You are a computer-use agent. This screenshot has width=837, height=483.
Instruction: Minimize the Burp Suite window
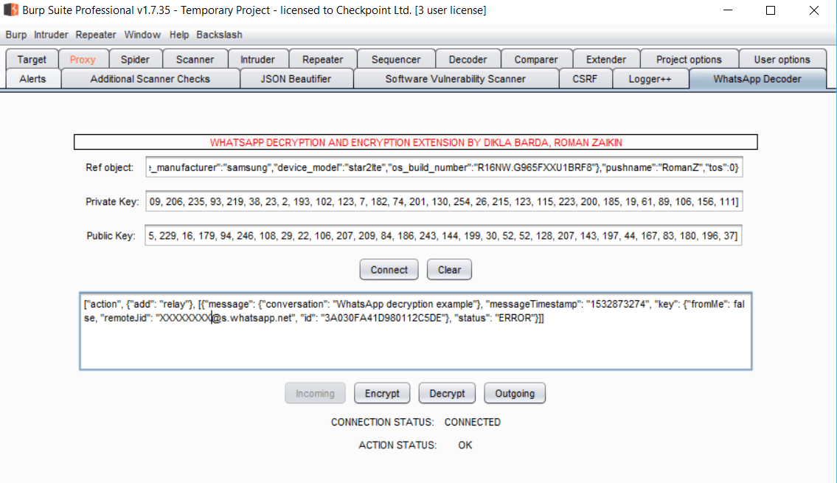[728, 10]
